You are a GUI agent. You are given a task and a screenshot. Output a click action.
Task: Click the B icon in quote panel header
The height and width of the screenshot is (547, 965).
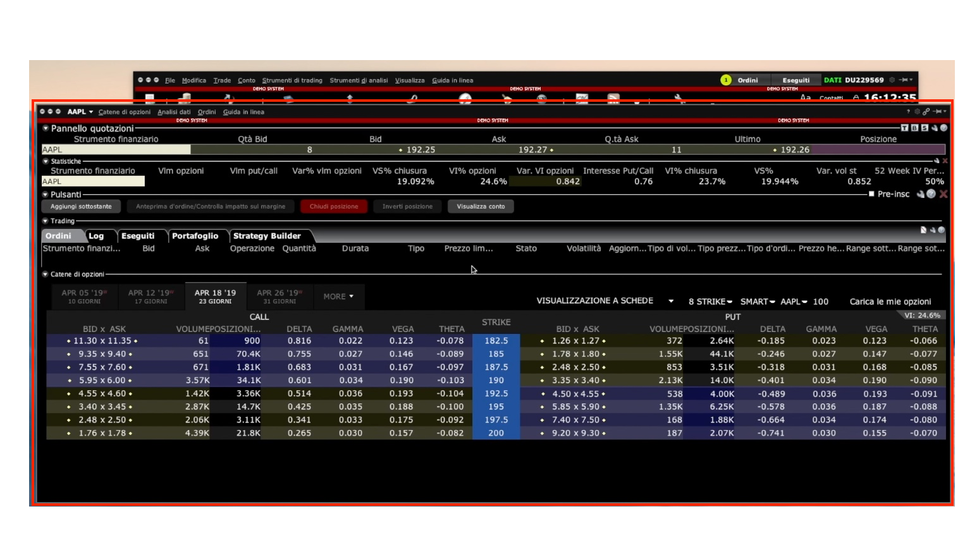914,128
